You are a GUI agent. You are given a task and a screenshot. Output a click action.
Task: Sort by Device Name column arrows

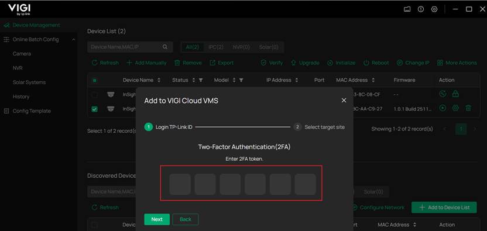[159, 80]
